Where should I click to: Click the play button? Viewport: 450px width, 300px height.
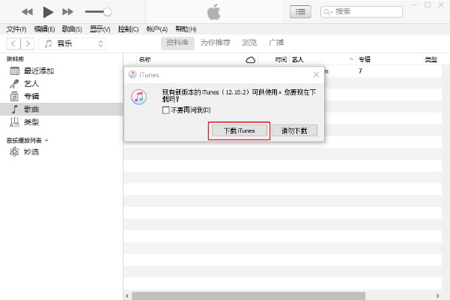48,12
